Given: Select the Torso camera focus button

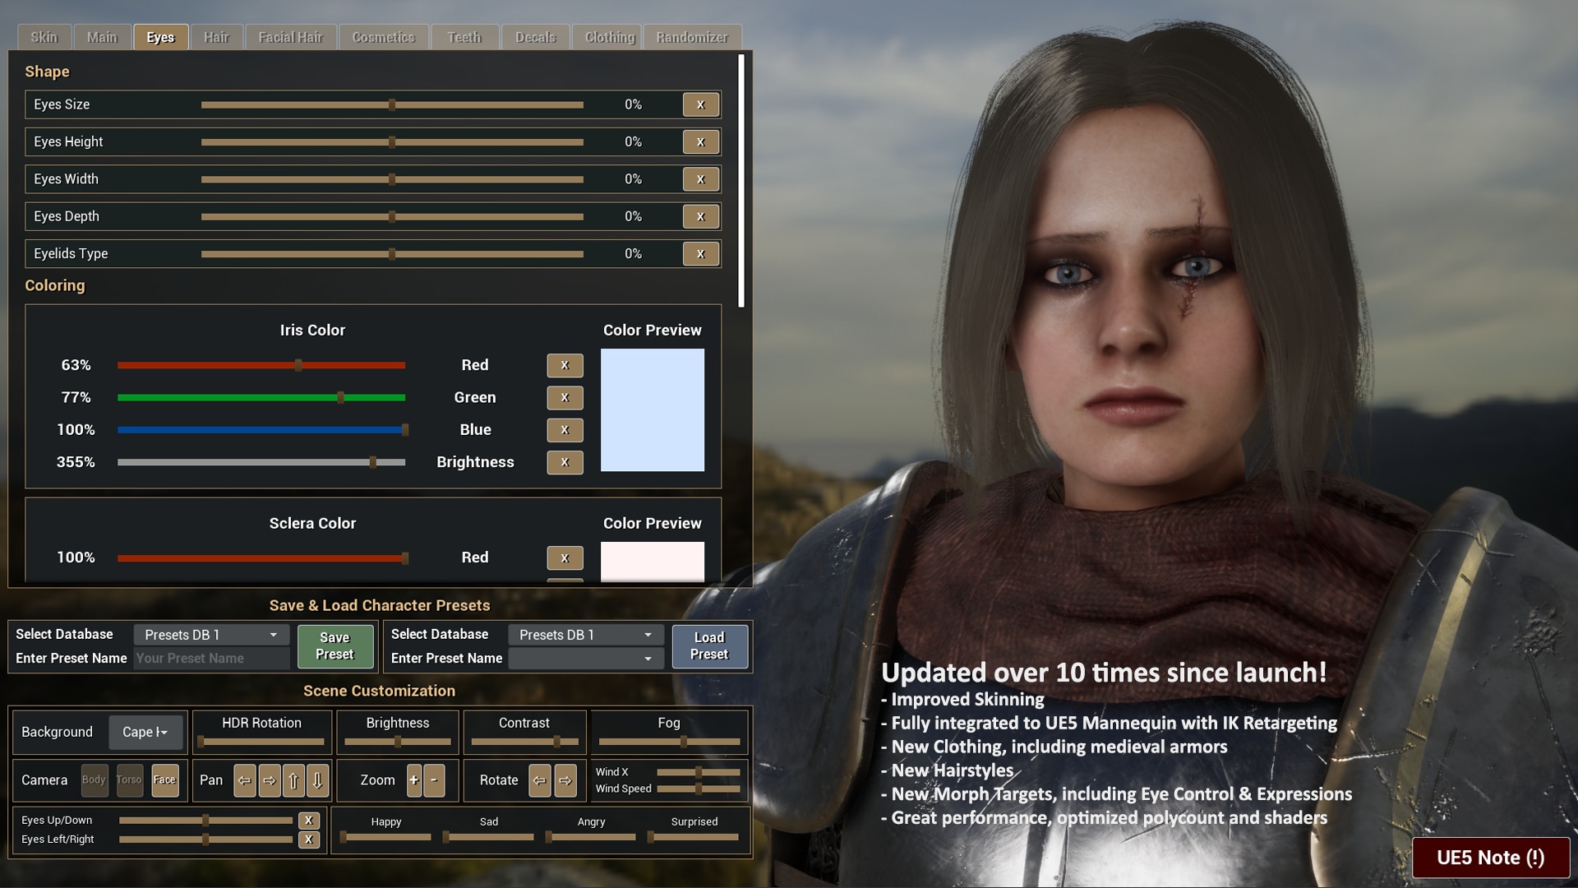Looking at the screenshot, I should 128,779.
